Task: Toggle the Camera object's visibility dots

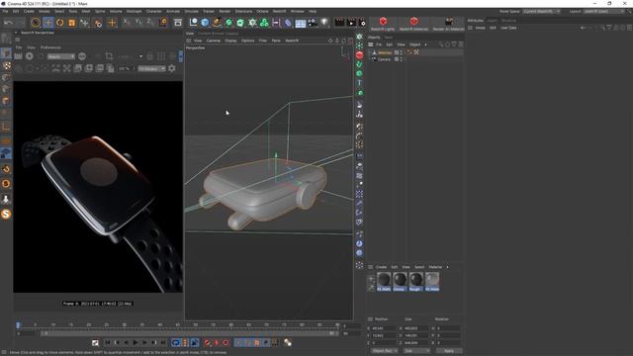Action: (401, 59)
